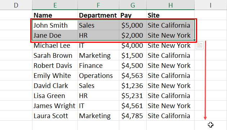Viewport: 227px width, 130px height.
Task: Click Emily White's Site California cell
Action: pos(170,75)
